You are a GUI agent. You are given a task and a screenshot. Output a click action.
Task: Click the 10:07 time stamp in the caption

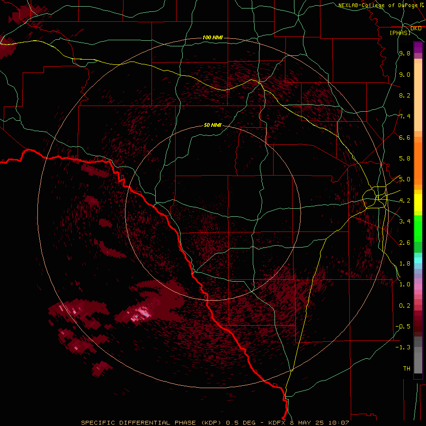339,423
